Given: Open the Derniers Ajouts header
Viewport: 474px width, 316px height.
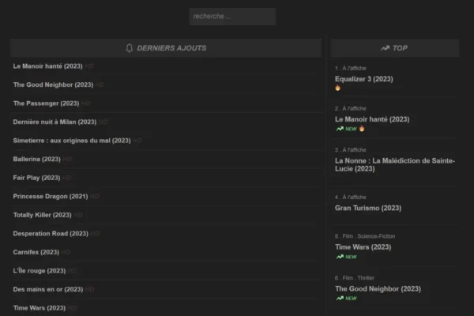Looking at the screenshot, I should point(166,48).
